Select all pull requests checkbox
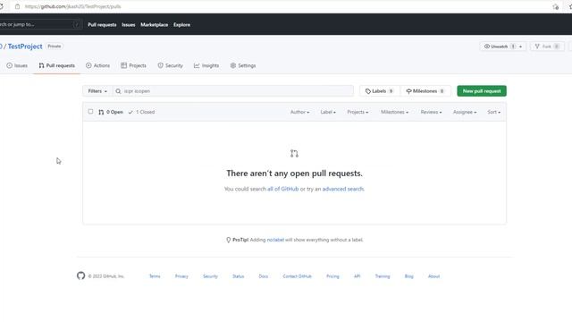Image resolution: width=572 pixels, height=322 pixels. [90, 111]
